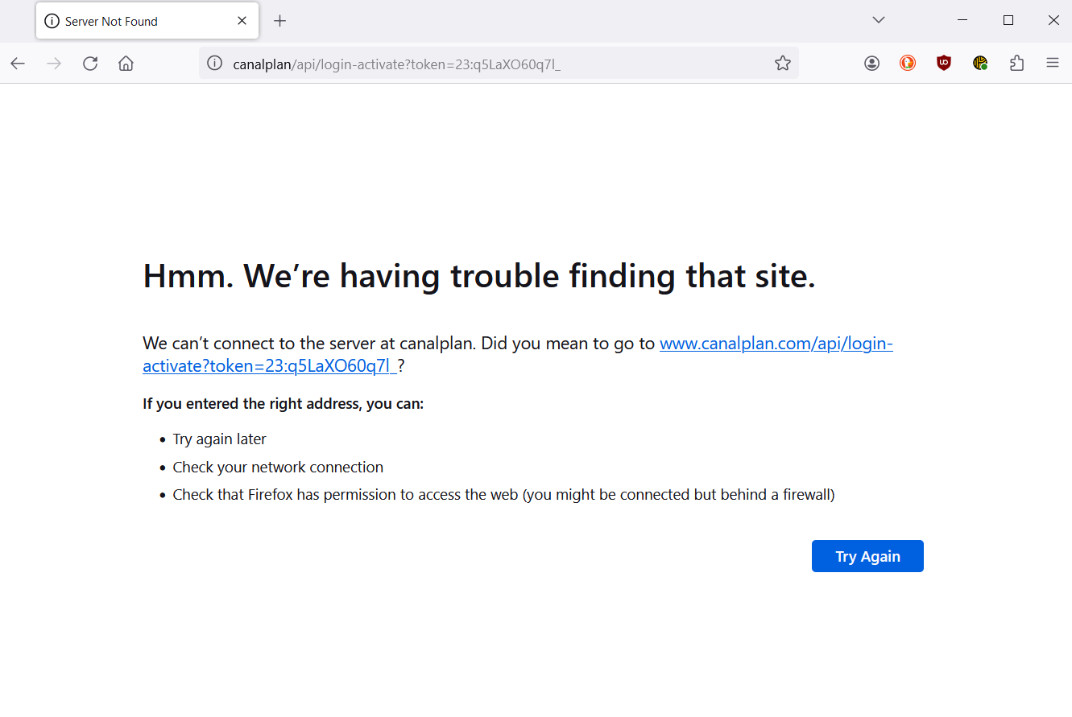
Task: Click the Try Again button
Action: click(867, 556)
